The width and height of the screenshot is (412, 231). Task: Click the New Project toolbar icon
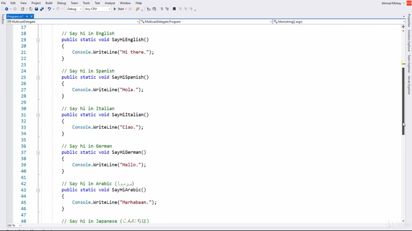click(x=23, y=9)
